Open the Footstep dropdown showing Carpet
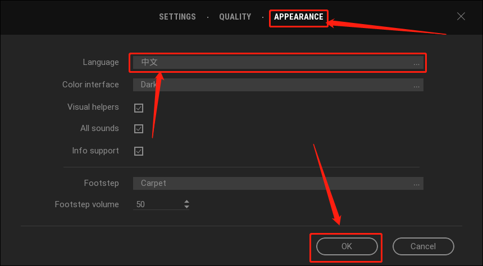 (x=278, y=183)
